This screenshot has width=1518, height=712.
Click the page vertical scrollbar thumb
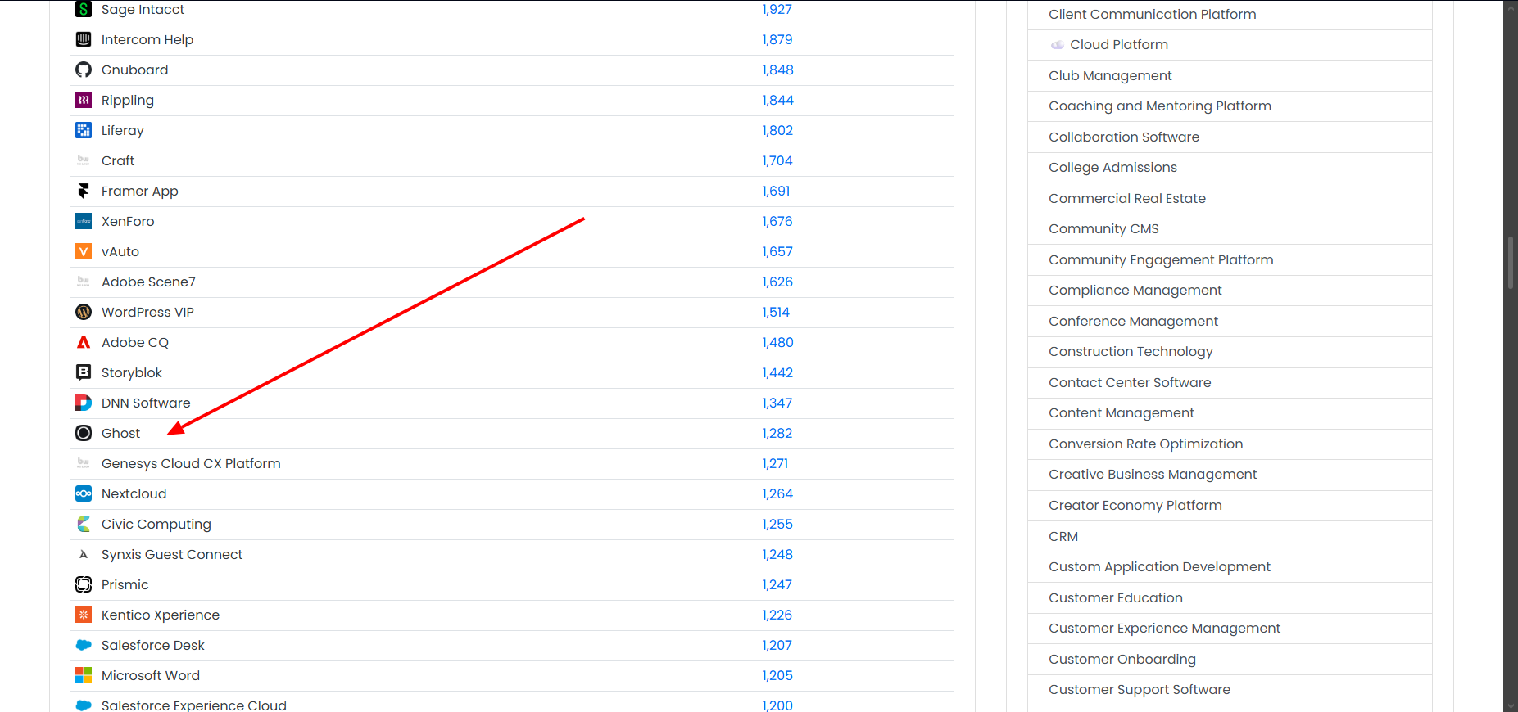(x=1511, y=264)
